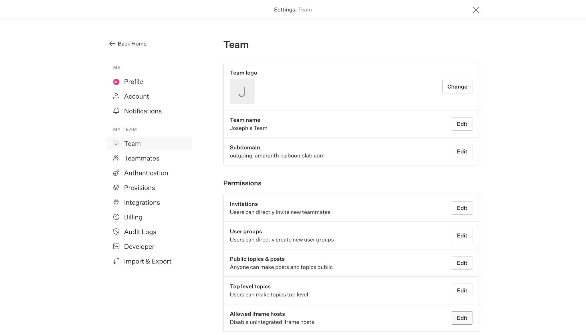The height and width of the screenshot is (335, 586).
Task: Edit the Subdomain setting
Action: [462, 151]
